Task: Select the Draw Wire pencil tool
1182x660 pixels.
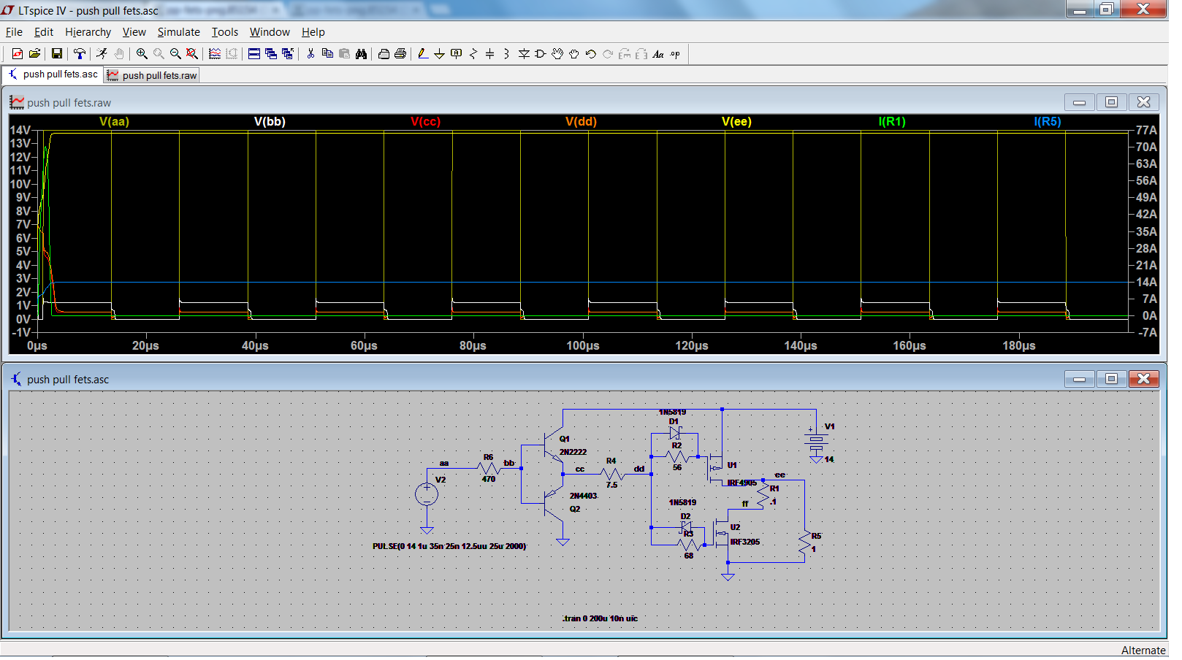Action: coord(423,54)
